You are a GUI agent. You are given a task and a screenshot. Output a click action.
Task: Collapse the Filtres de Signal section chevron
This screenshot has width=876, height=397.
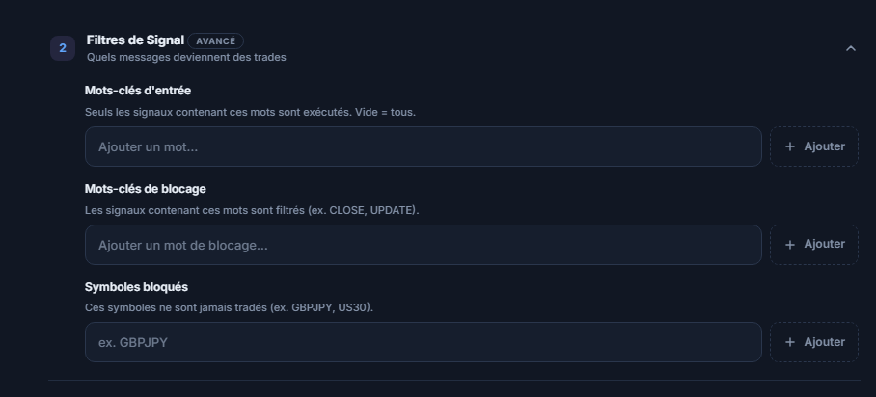(x=850, y=48)
